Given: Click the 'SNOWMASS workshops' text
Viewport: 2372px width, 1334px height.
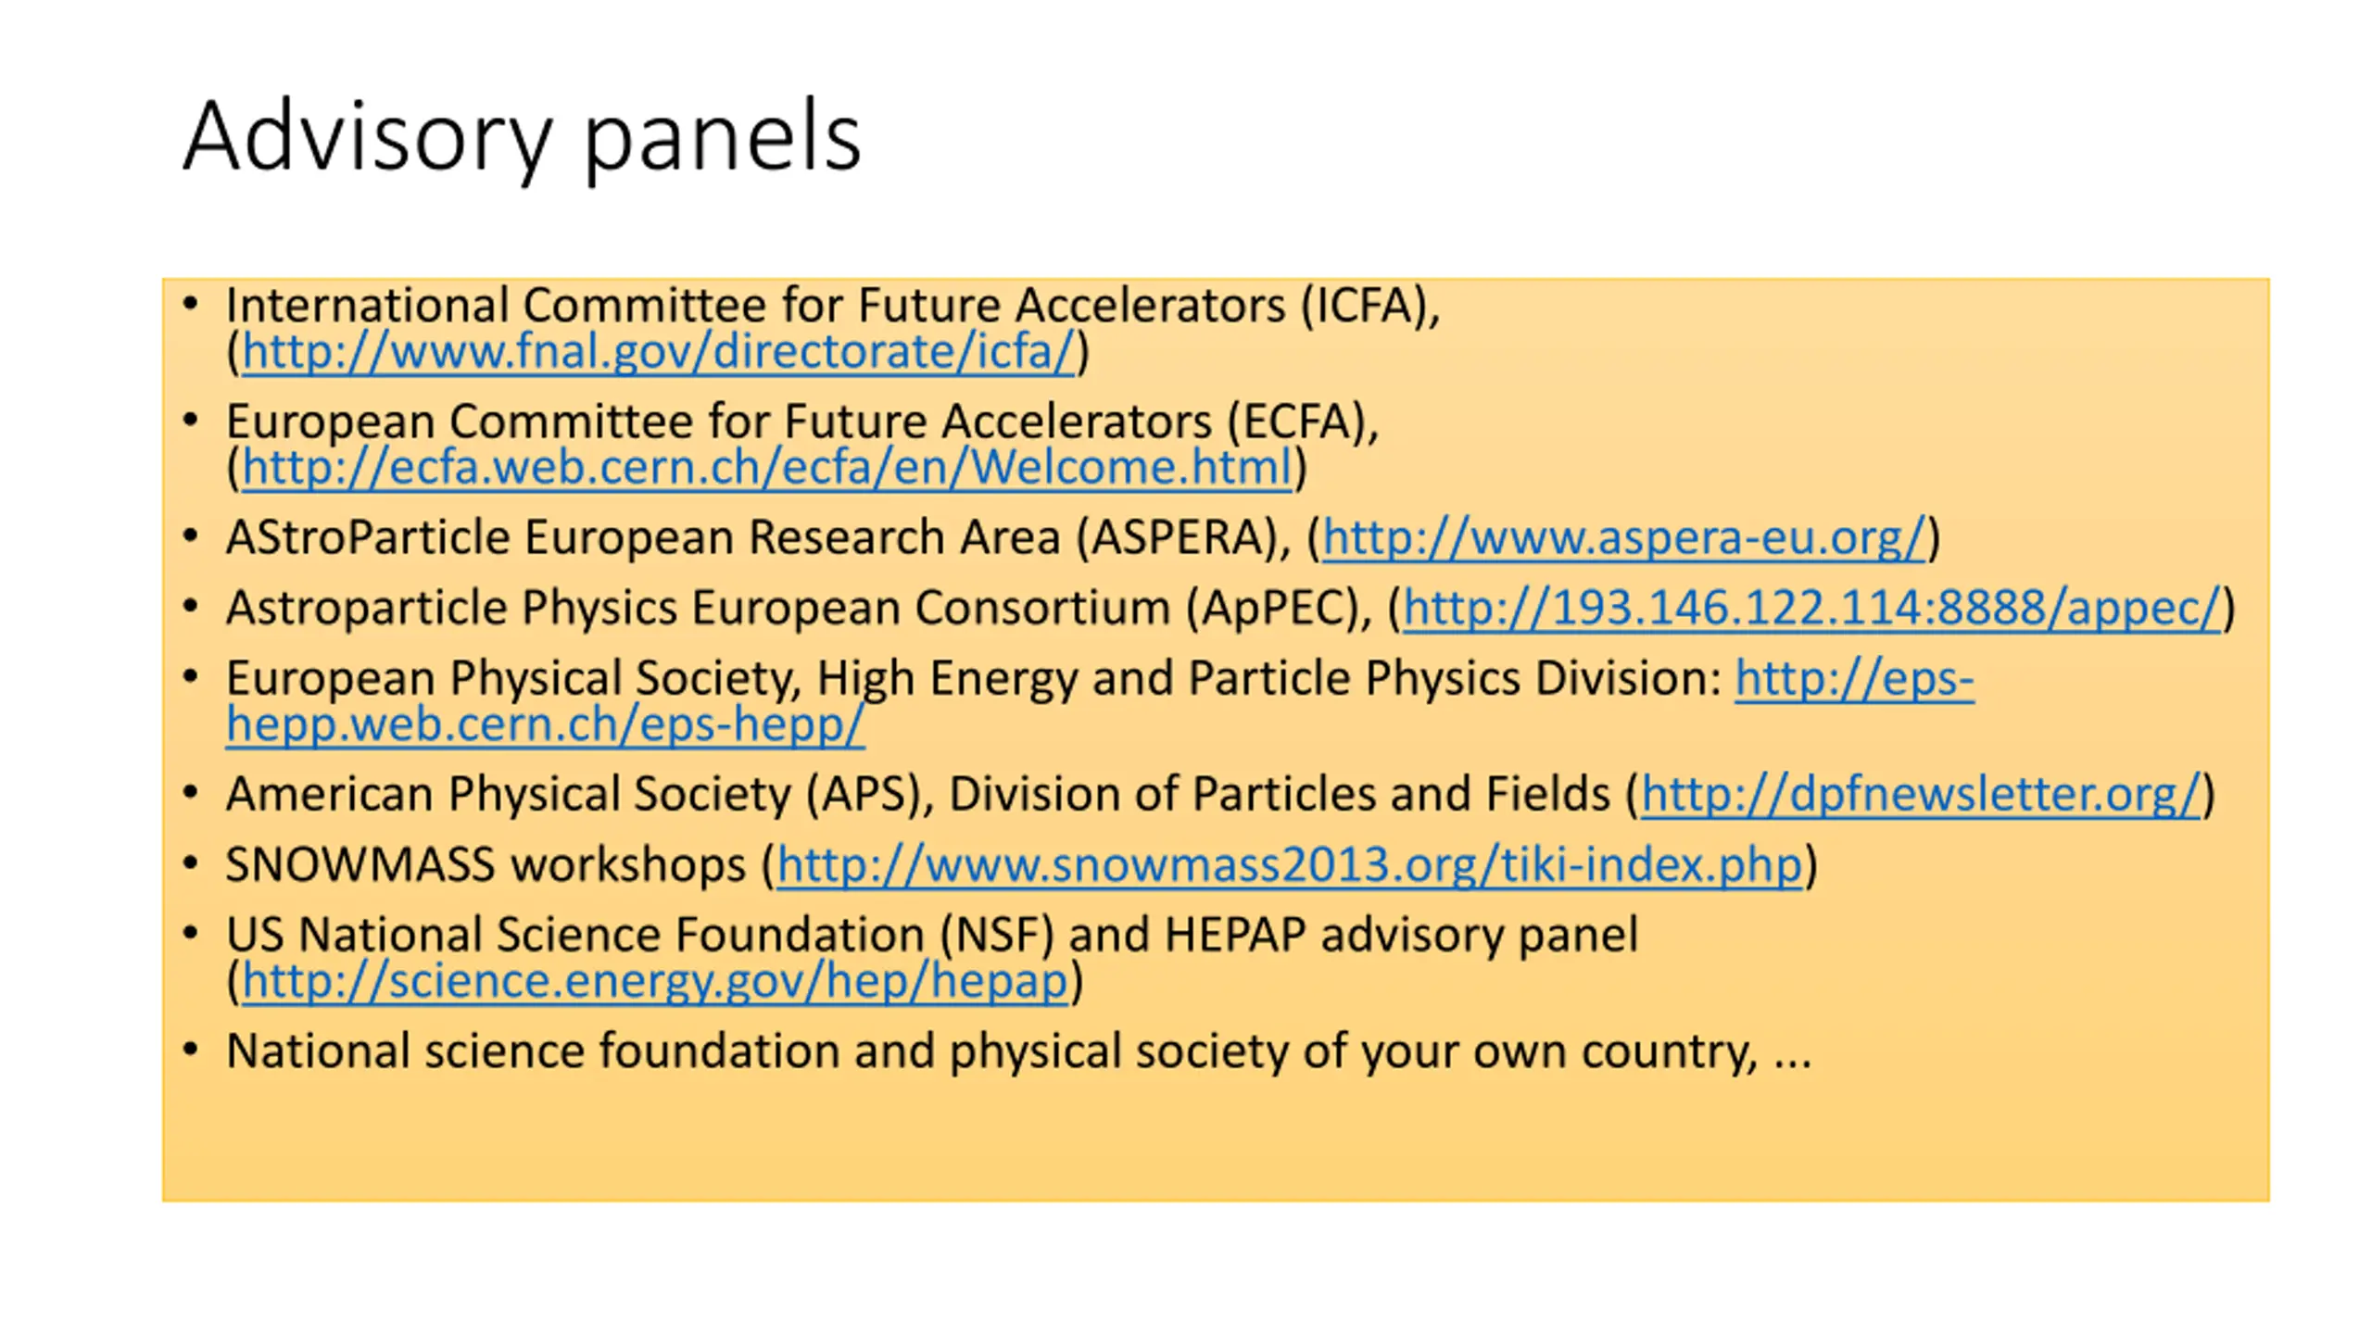Looking at the screenshot, I should click(x=485, y=865).
